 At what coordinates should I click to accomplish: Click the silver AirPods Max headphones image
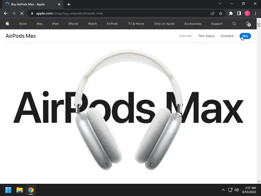coord(128,110)
